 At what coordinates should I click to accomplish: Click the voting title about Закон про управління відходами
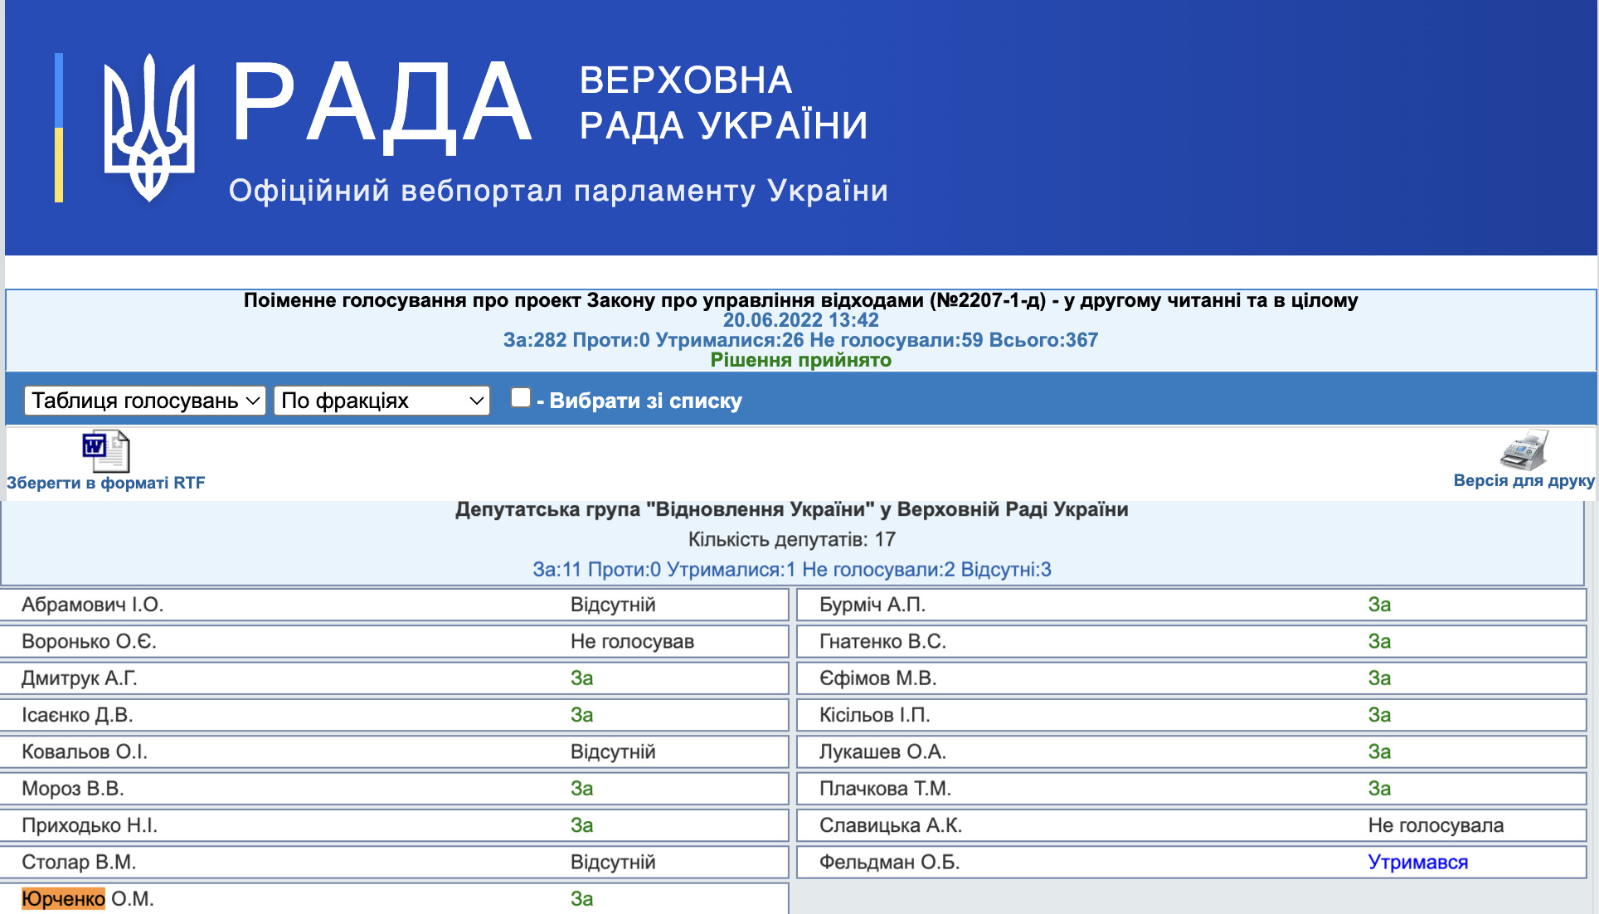pos(800,300)
